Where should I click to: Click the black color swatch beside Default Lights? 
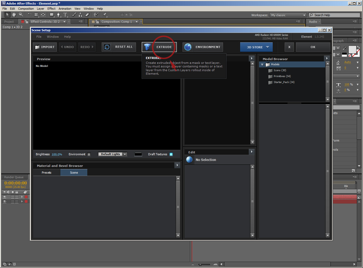pyautogui.click(x=138, y=154)
